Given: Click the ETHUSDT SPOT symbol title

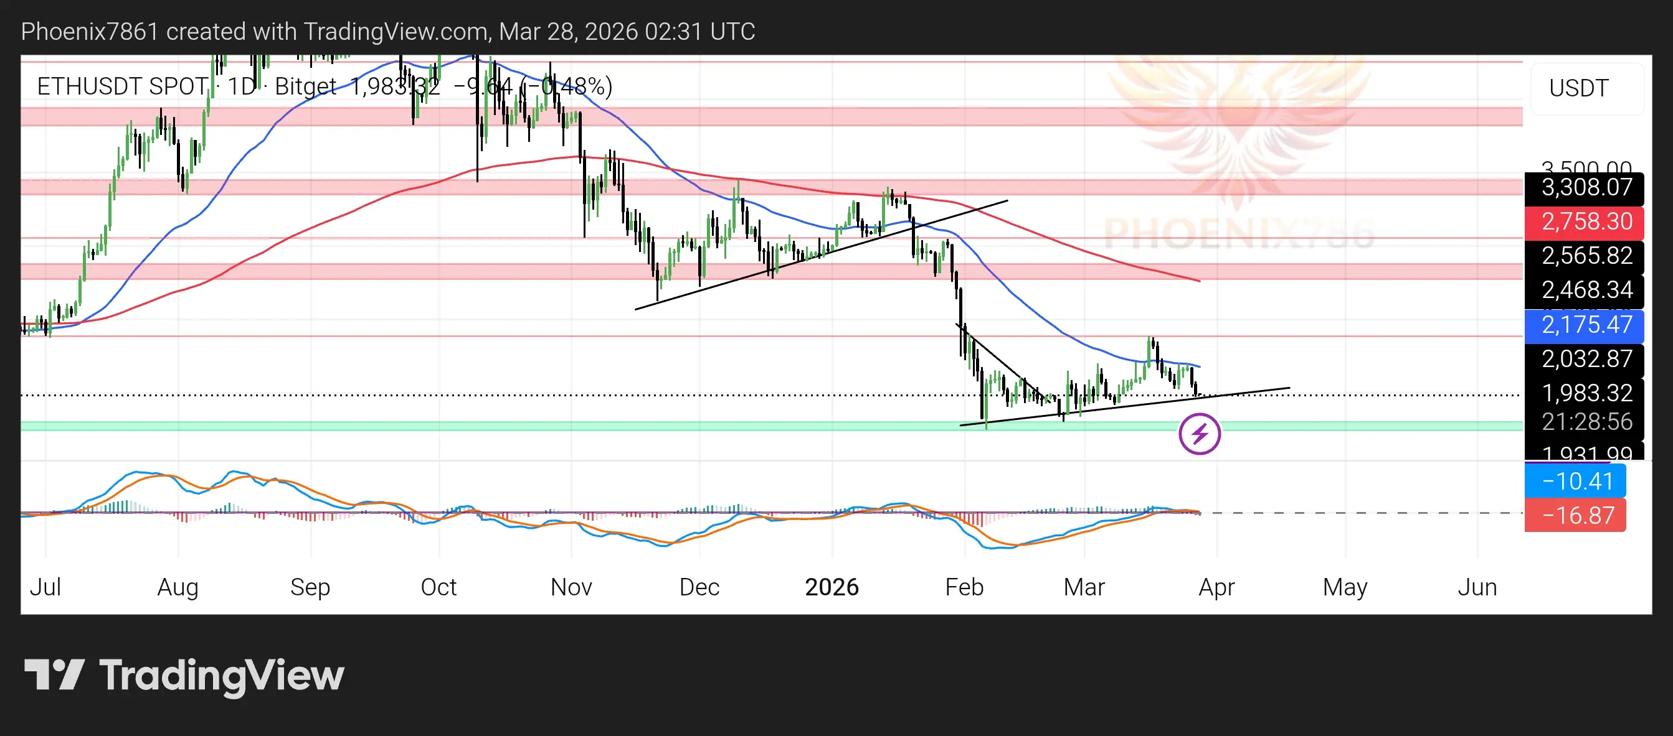Looking at the screenshot, I should 122,86.
